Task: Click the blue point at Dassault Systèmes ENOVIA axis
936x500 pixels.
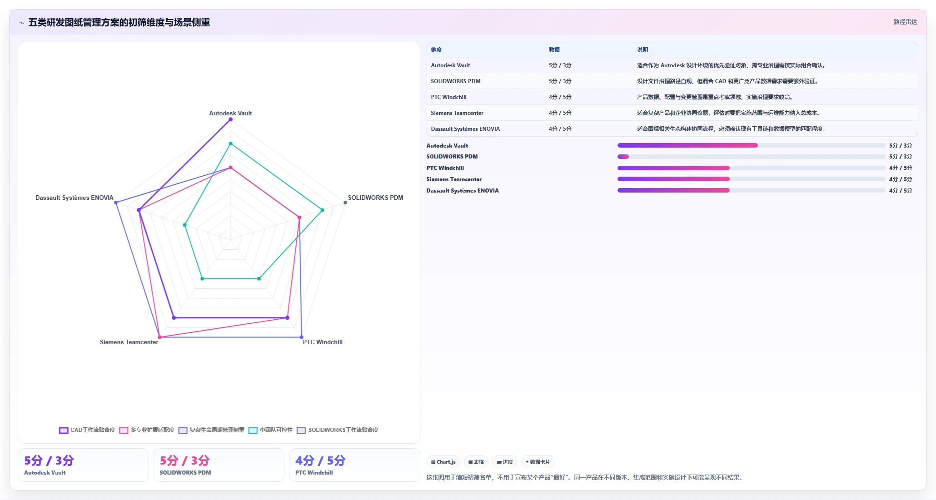Action: click(x=116, y=203)
